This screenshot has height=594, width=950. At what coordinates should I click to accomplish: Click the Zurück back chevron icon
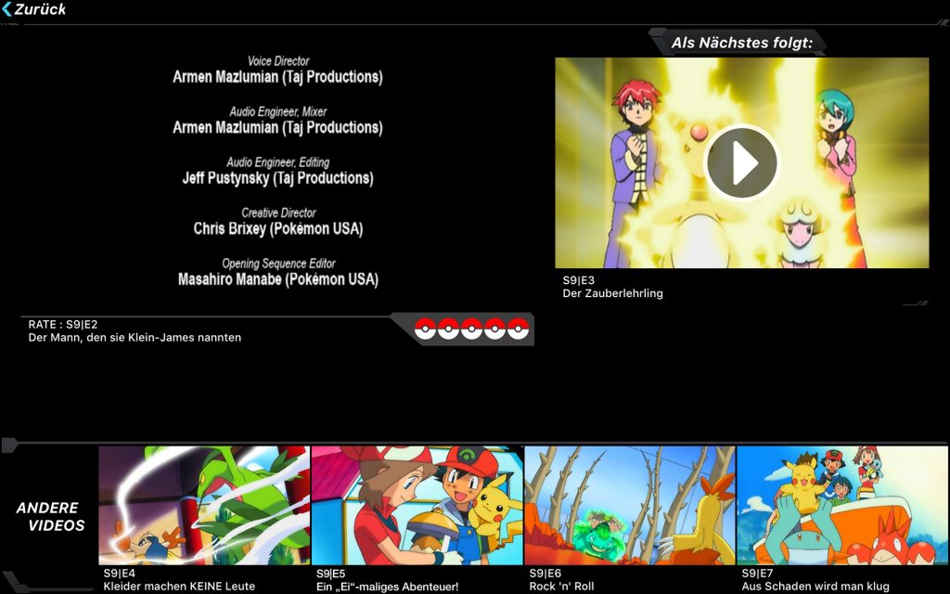[x=7, y=9]
